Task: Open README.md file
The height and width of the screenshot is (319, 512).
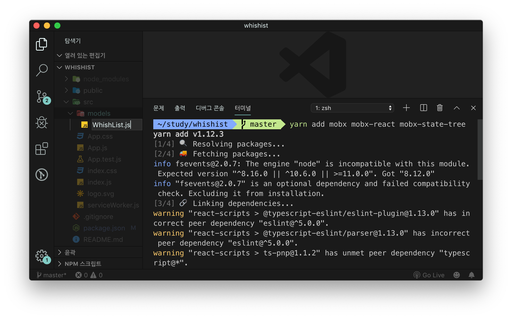Action: [x=98, y=240]
